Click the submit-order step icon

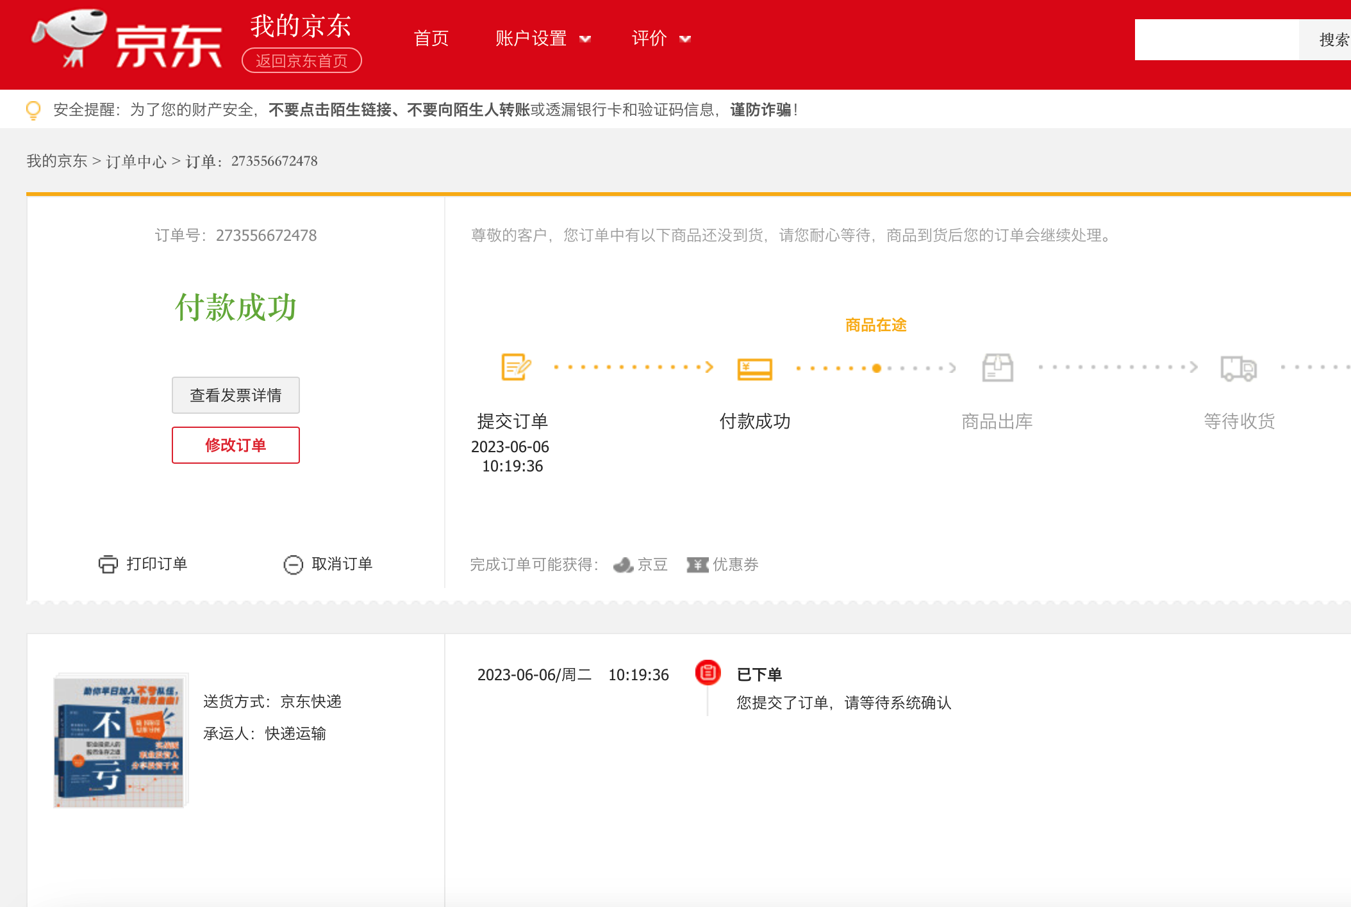click(515, 367)
